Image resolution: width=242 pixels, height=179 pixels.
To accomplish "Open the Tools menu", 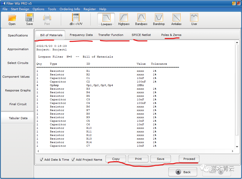I will click(52, 9).
